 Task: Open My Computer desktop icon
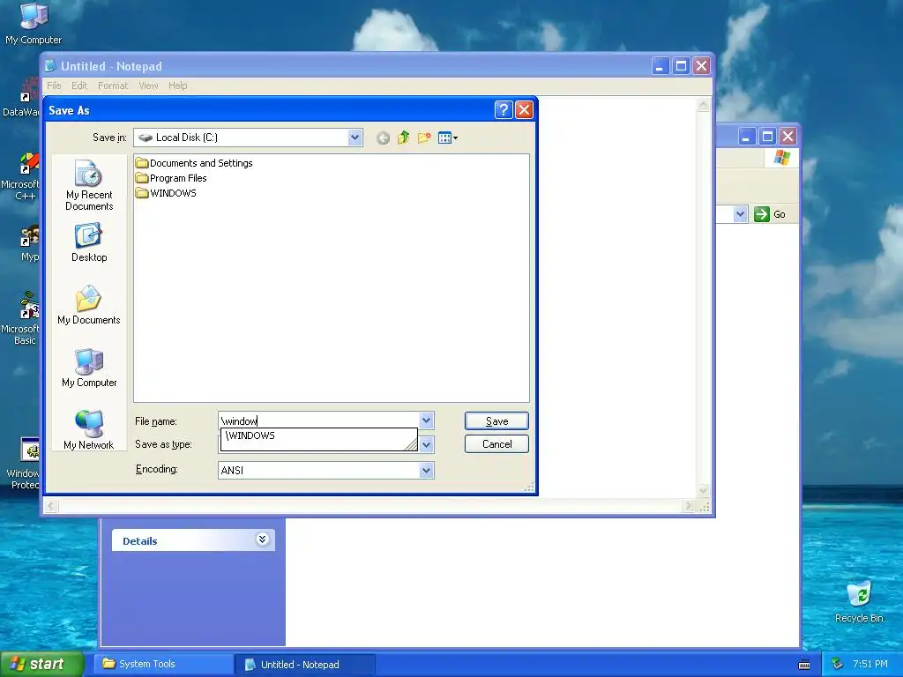[34, 24]
